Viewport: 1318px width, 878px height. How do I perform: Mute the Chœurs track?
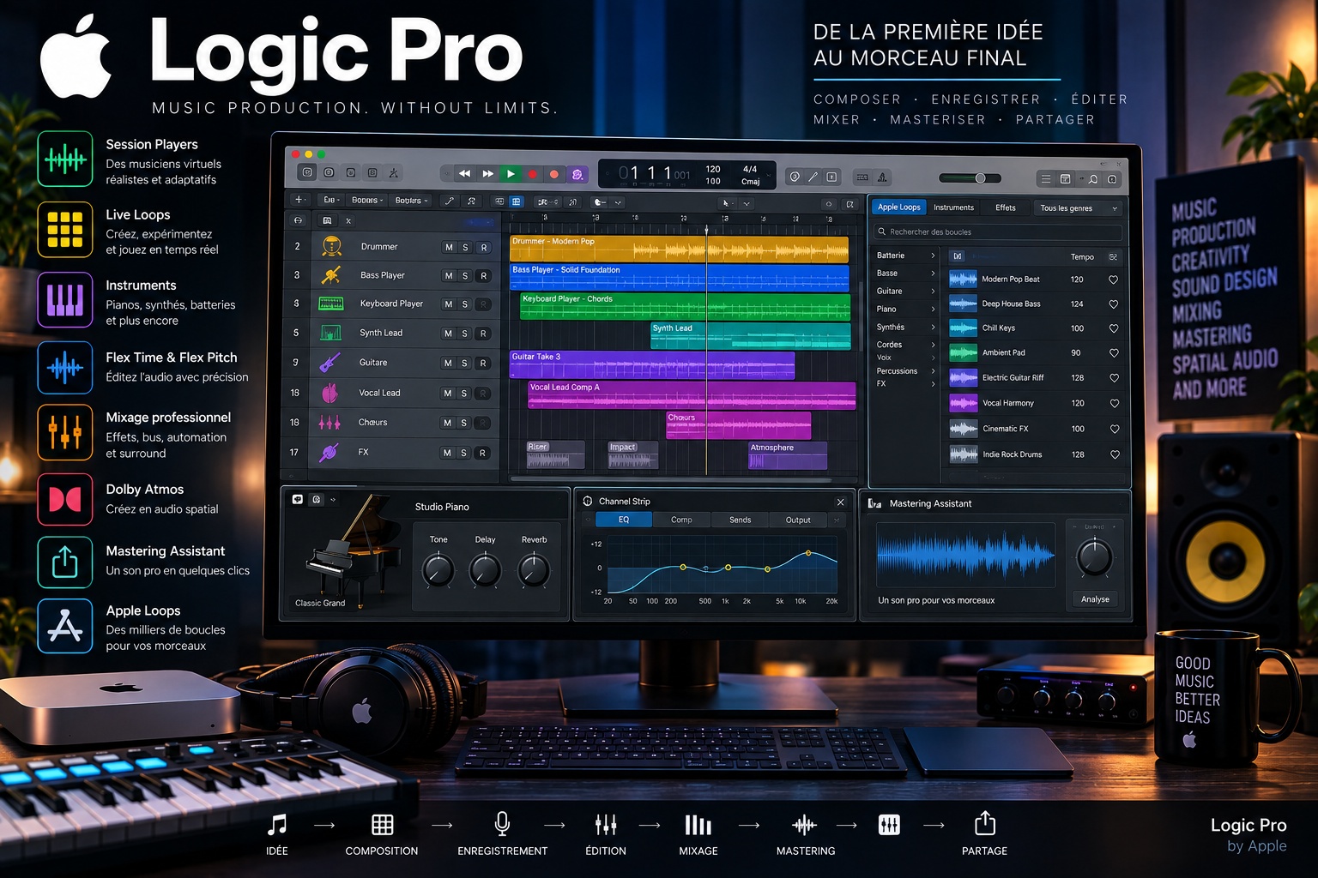447,423
